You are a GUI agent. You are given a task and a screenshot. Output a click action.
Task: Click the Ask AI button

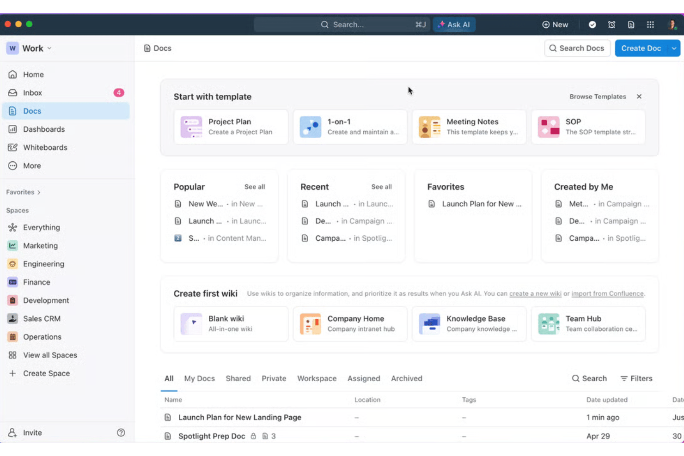(454, 24)
